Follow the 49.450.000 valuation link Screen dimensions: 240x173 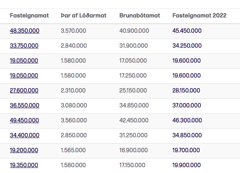pos(24,120)
